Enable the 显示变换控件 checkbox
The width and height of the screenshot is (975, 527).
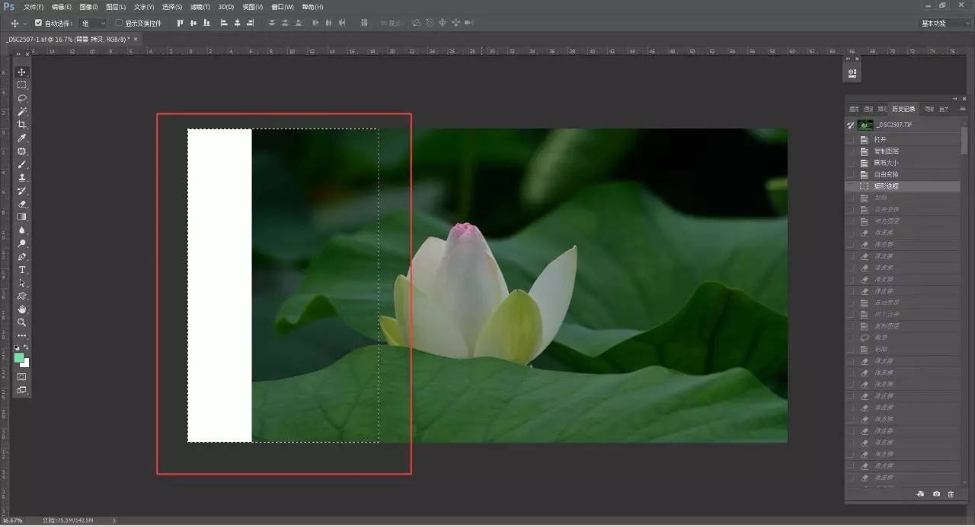click(119, 23)
